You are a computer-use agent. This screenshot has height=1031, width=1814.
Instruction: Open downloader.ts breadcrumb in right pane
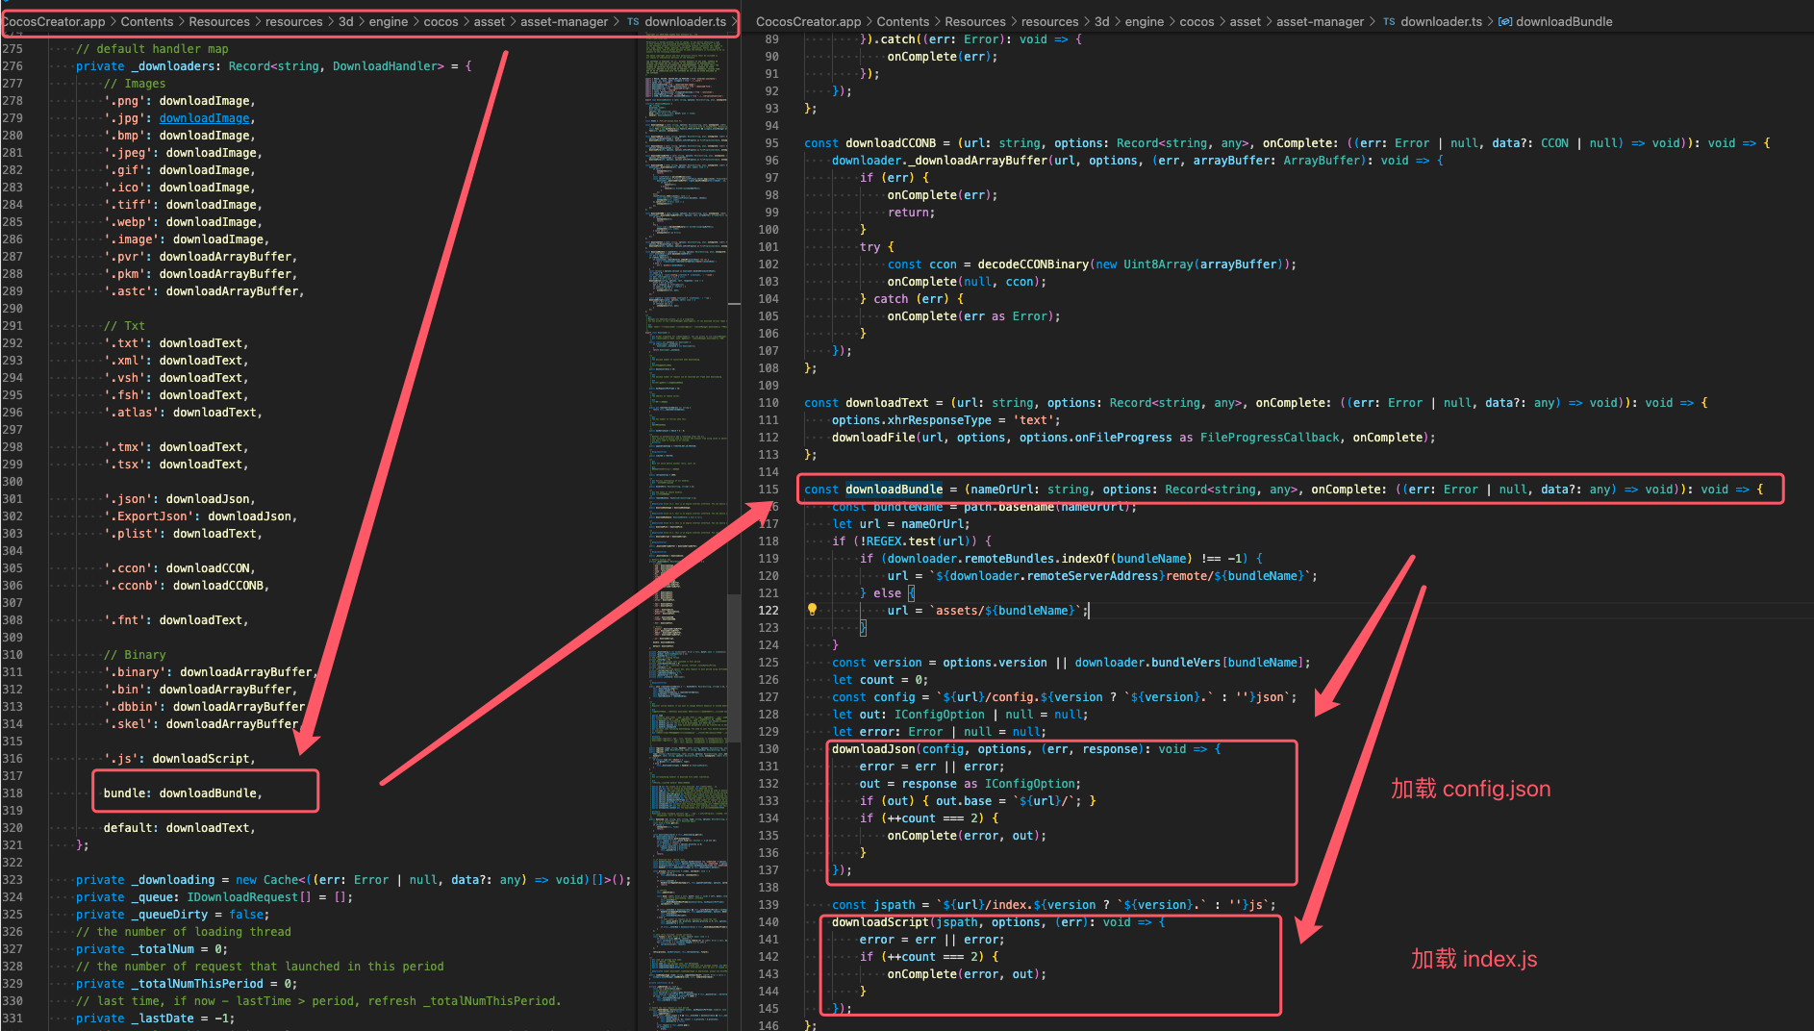click(x=1441, y=21)
